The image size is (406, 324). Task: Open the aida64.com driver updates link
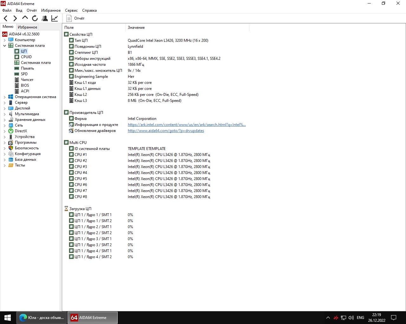[x=166, y=131]
